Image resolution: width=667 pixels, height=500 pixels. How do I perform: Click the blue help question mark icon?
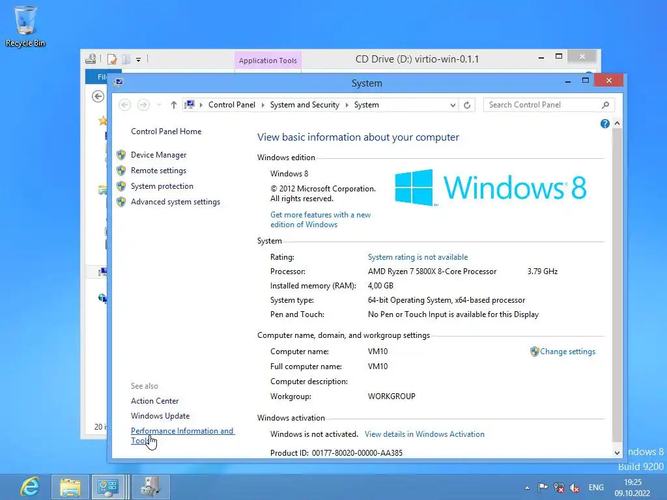(x=605, y=124)
